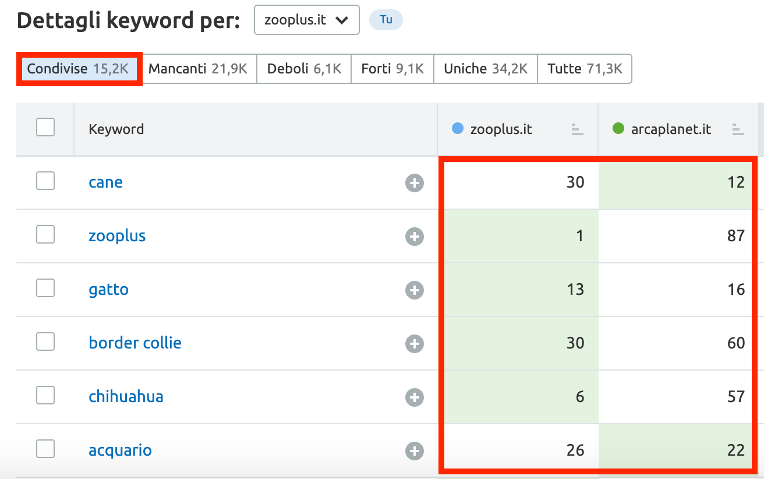764x479 pixels.
Task: Sort by arcaplanet.it column icon
Action: 738,129
